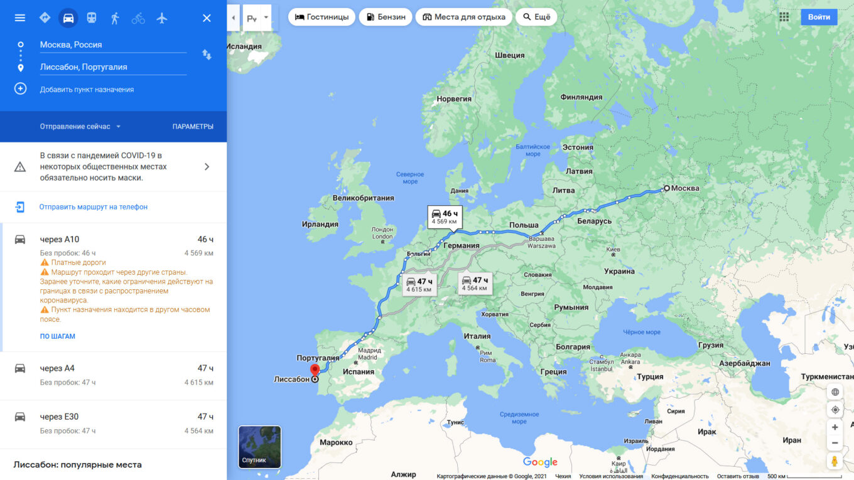Image resolution: width=854 pixels, height=480 pixels.
Task: Open the Google apps grid
Action: click(784, 17)
